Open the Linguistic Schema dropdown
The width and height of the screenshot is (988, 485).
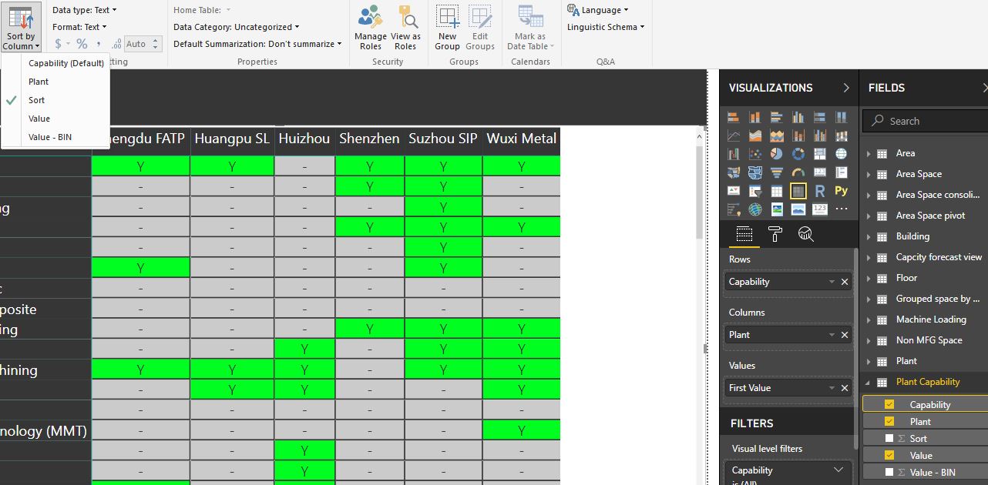[x=606, y=27]
